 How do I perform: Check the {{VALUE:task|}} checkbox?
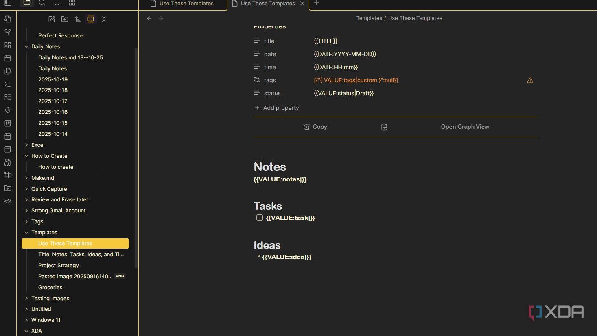[x=260, y=218]
